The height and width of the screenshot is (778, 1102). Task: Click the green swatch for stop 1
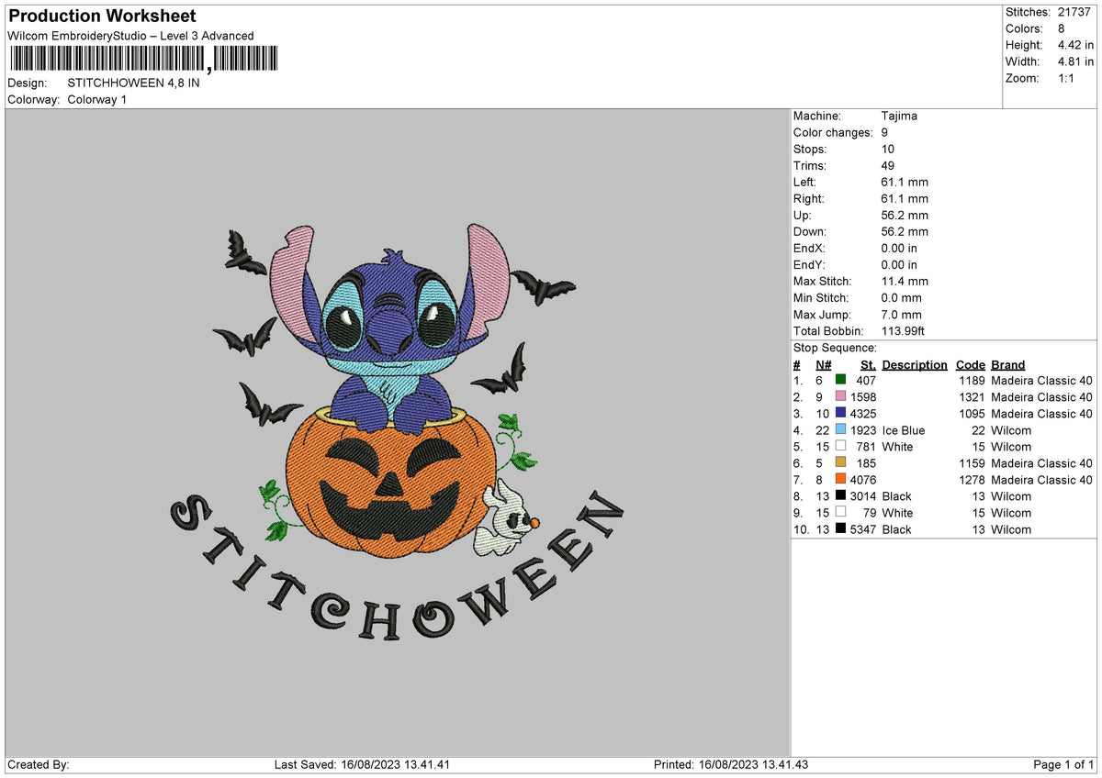click(840, 380)
